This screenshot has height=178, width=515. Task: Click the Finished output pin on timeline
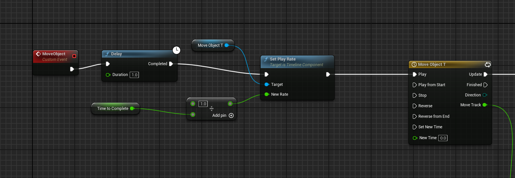[486, 85]
